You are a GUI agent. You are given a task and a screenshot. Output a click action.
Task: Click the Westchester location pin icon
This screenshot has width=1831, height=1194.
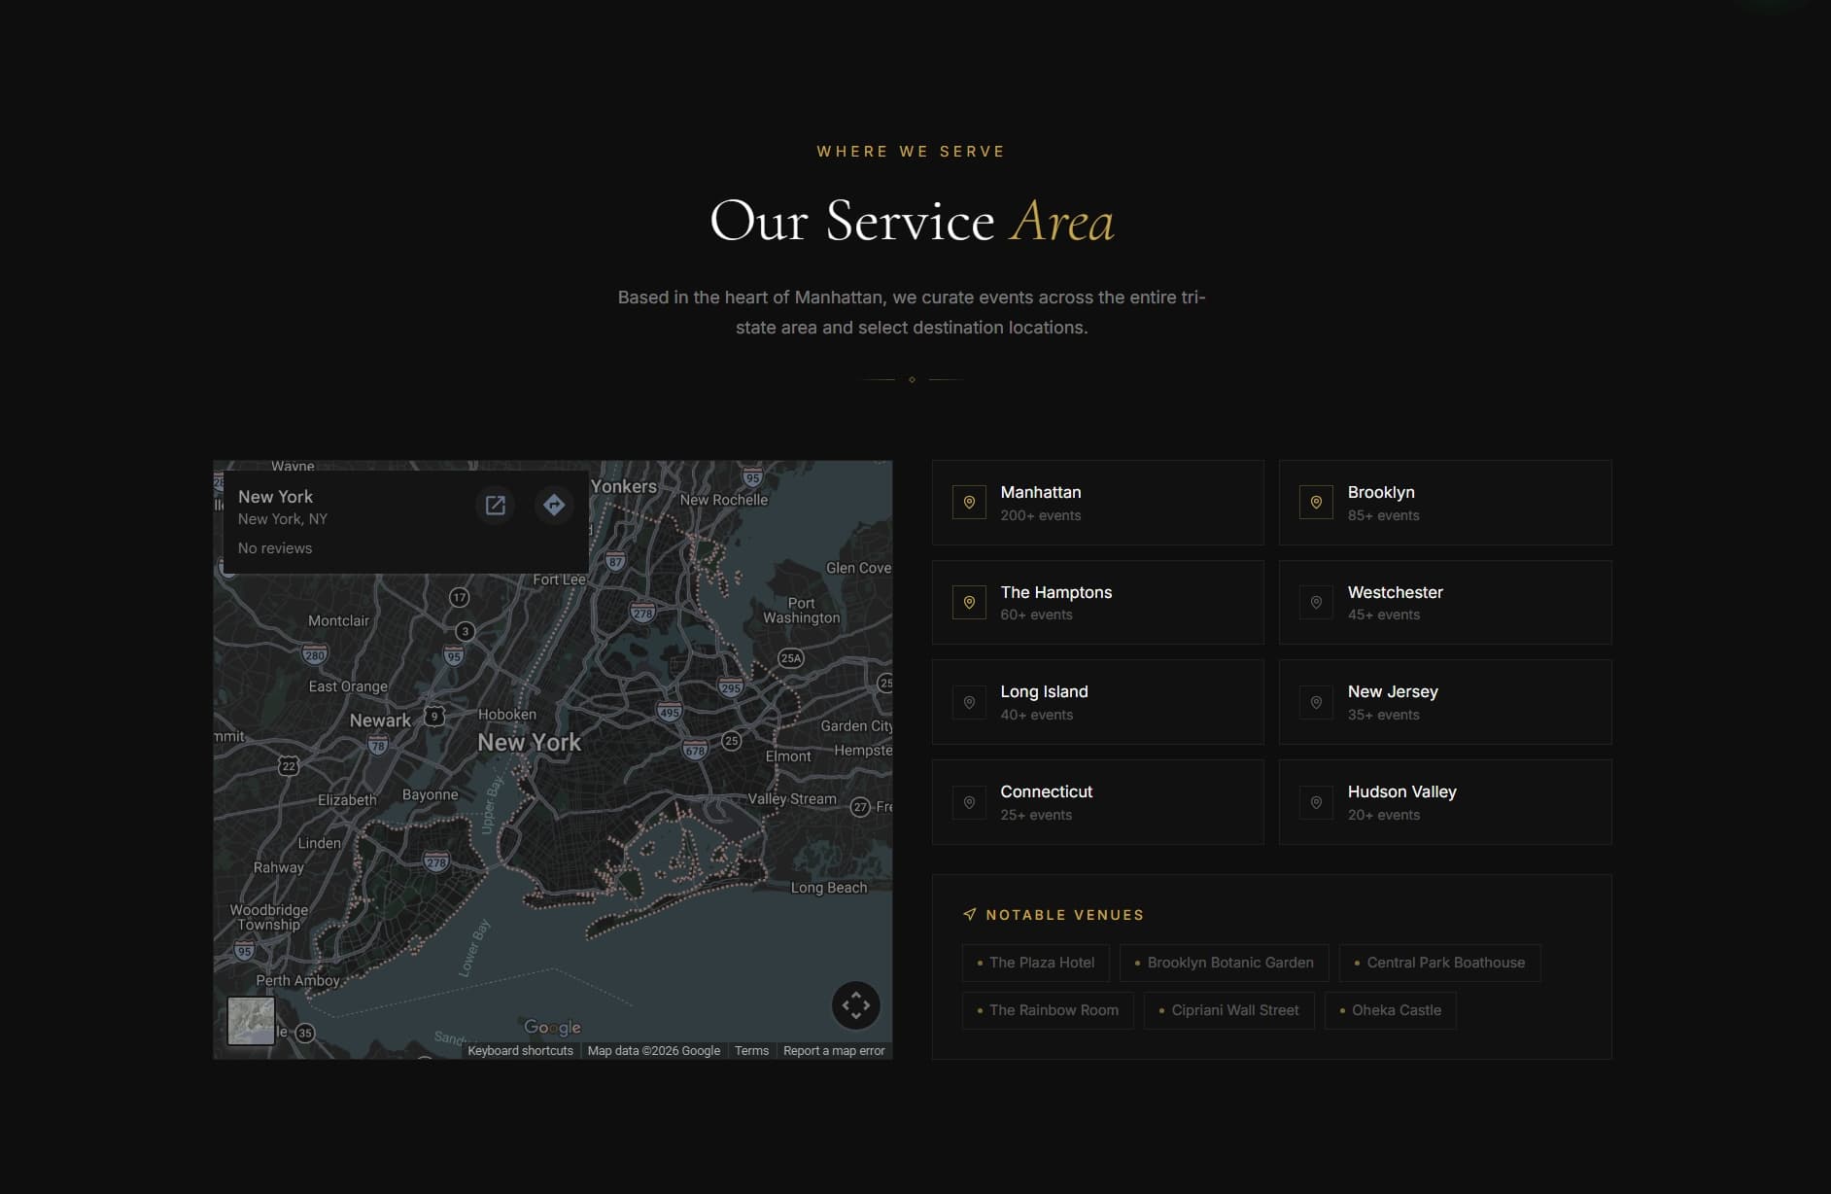(1316, 603)
